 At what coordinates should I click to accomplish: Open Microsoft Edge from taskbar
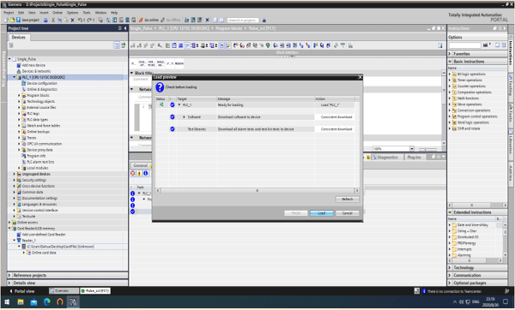click(47, 301)
